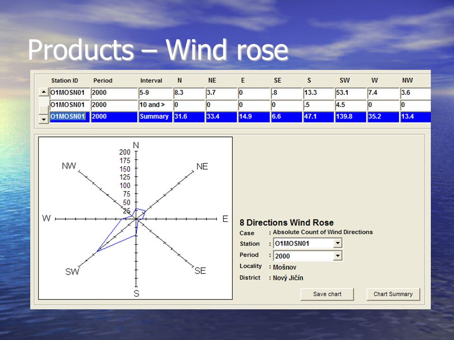This screenshot has height=340, width=454.
Task: Expand the Station dropdown arrow
Action: click(x=338, y=243)
